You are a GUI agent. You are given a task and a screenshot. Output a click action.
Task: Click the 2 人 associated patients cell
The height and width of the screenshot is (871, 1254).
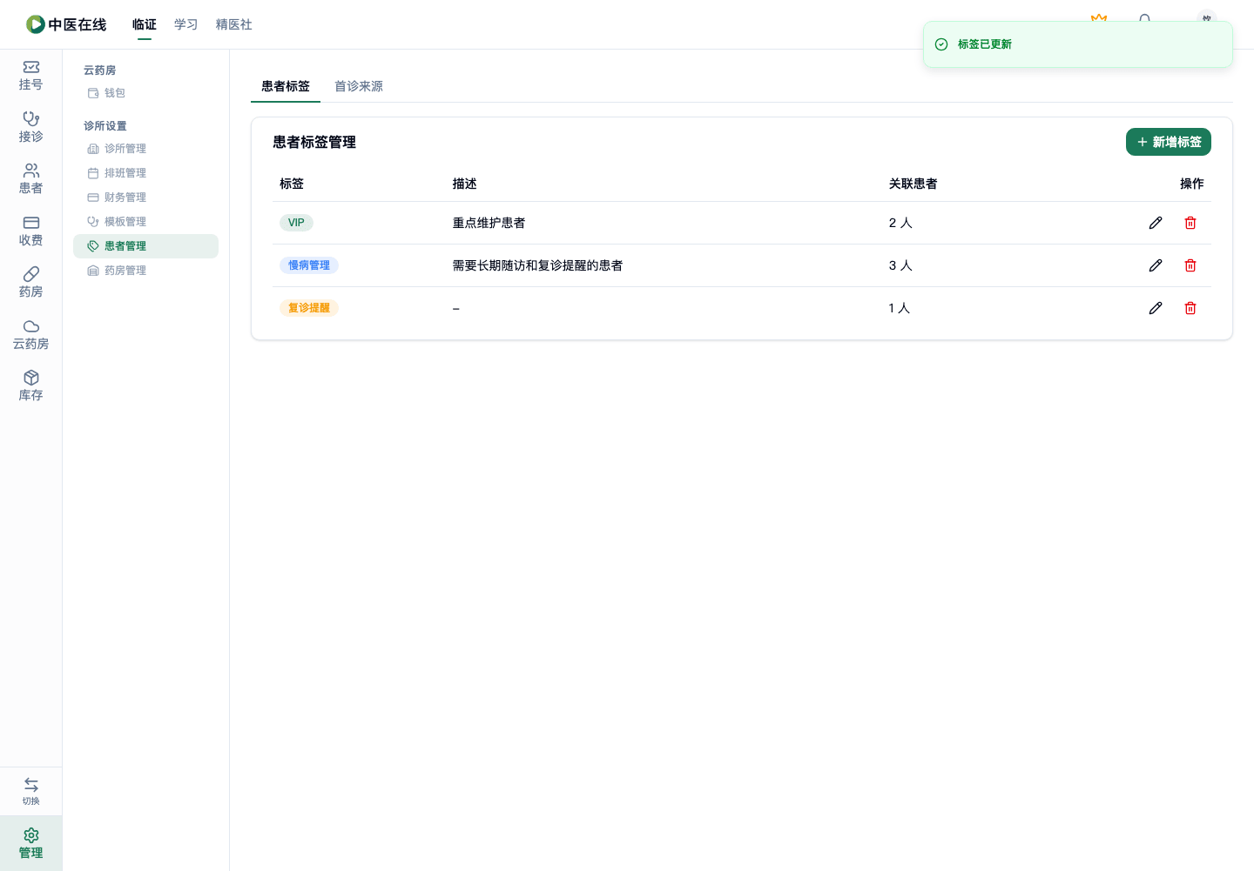pos(900,223)
